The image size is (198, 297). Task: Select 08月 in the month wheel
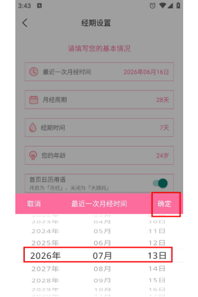102,269
